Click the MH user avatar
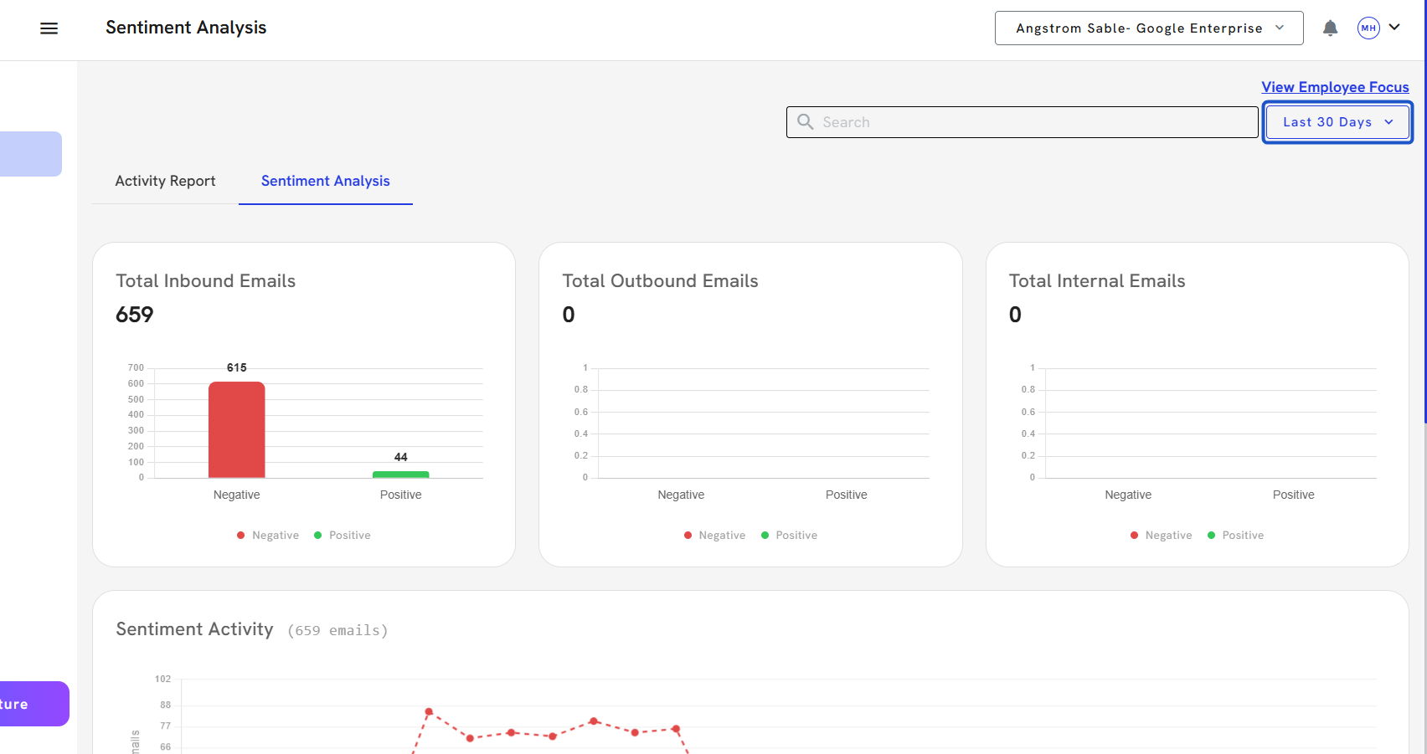This screenshot has width=1427, height=754. pos(1368,28)
